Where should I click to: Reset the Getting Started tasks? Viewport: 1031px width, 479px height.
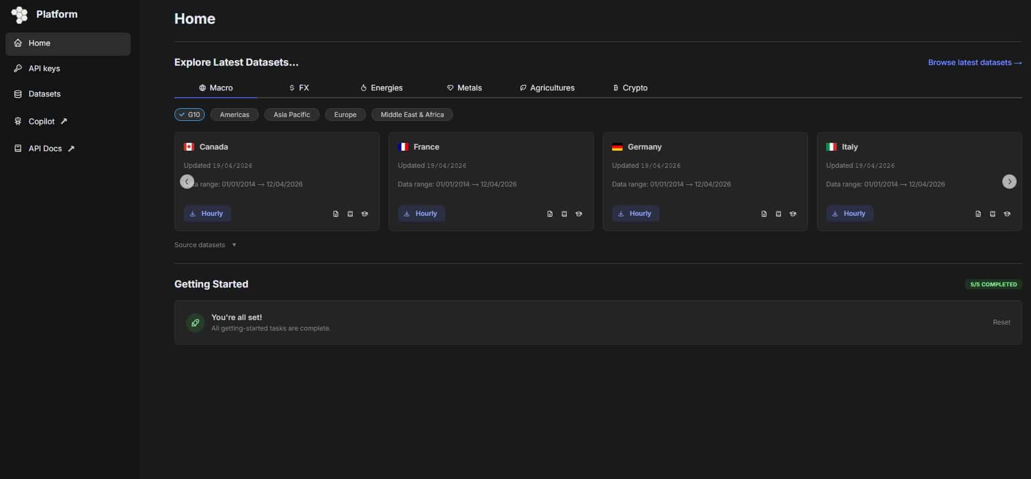point(1001,322)
